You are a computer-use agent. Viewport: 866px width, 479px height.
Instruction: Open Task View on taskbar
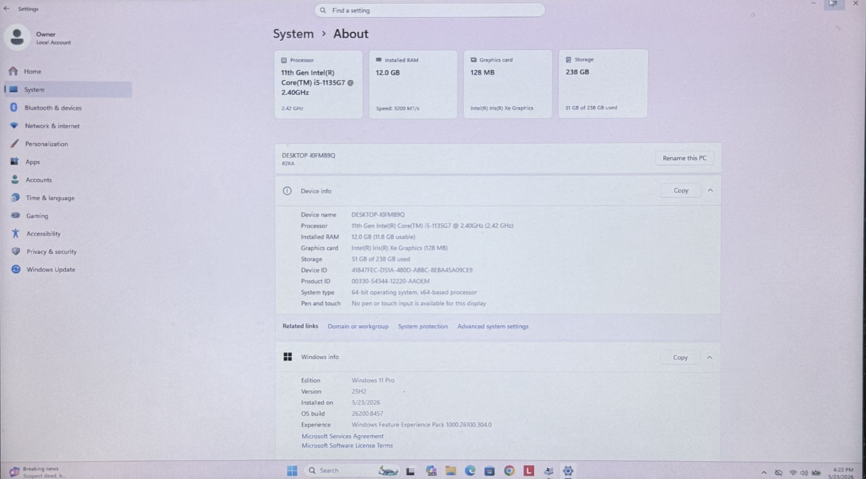point(410,471)
